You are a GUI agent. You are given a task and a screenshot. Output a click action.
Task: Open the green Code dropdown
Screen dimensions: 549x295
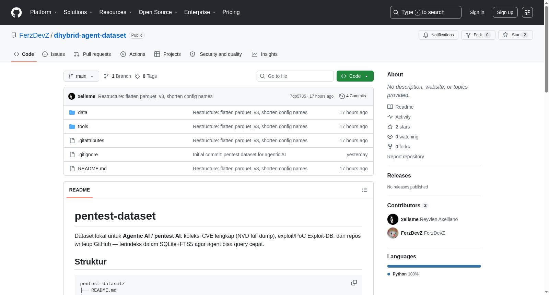pyautogui.click(x=355, y=76)
